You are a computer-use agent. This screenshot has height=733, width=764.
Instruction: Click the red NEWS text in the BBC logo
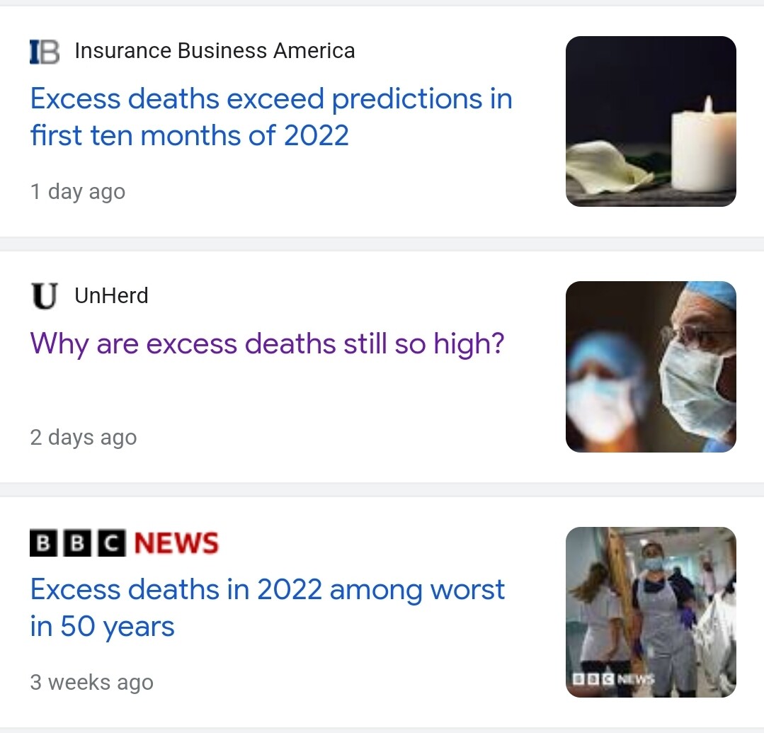(176, 543)
